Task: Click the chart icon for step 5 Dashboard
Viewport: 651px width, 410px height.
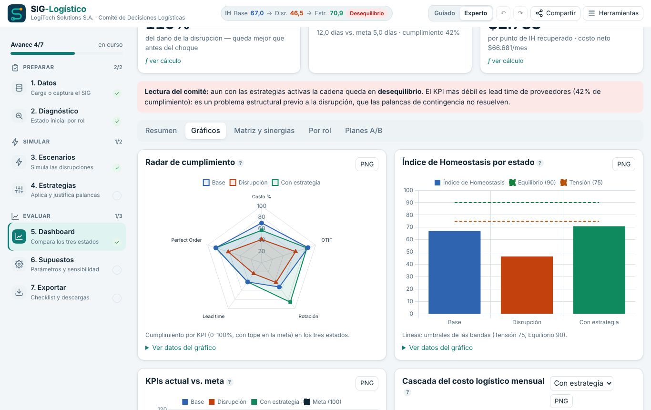Action: (x=19, y=236)
